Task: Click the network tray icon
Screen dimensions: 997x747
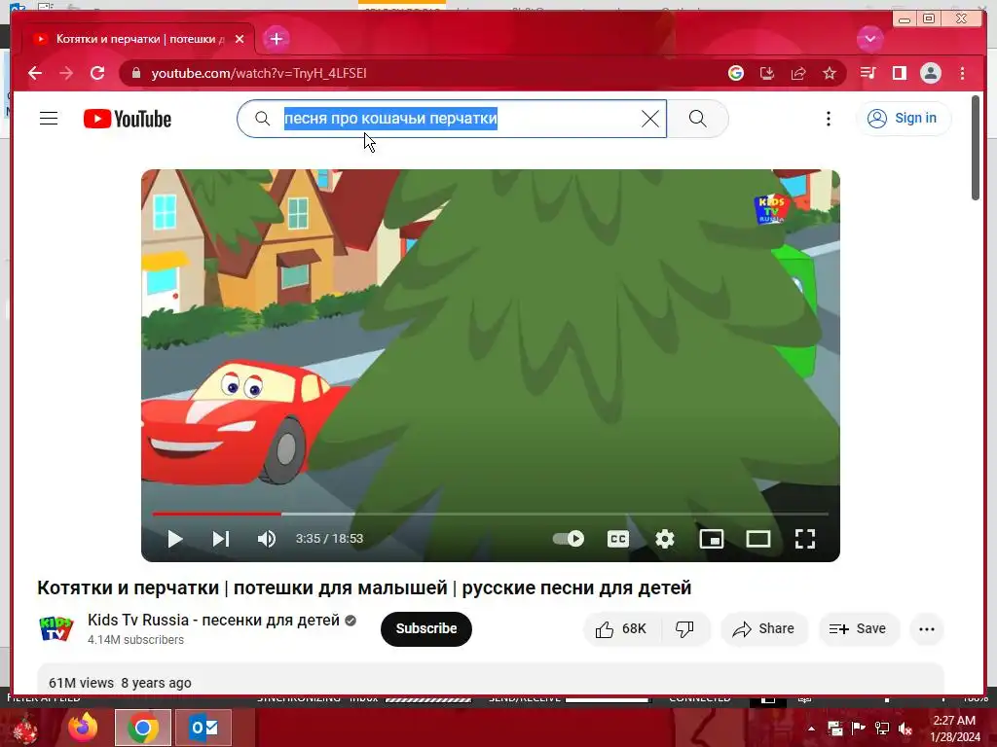Action: click(881, 729)
